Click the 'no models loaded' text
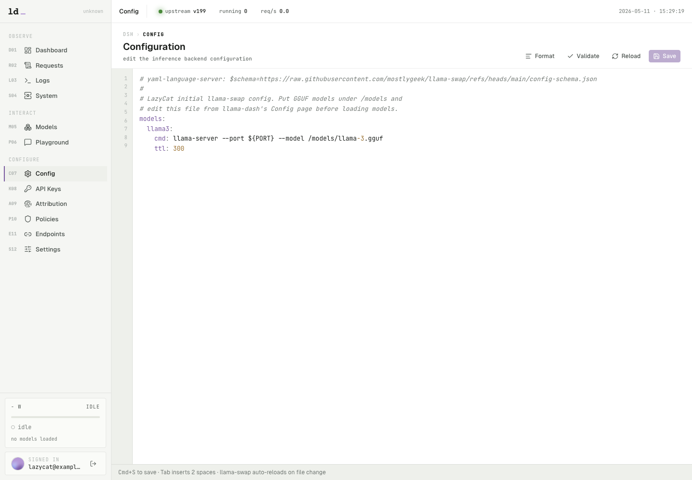This screenshot has width=692, height=480. tap(34, 439)
